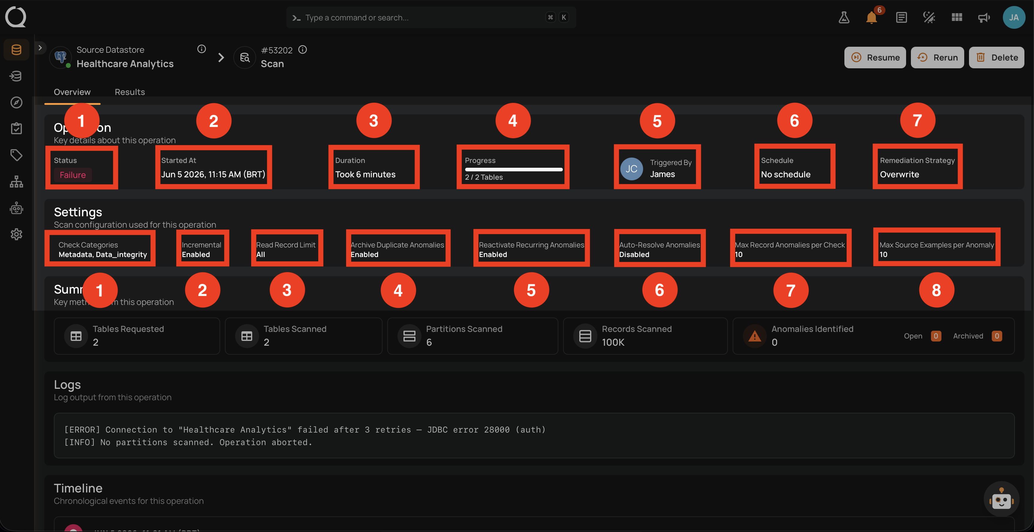Viewport: 1034px width, 532px height.
Task: Open the compass explore icon in sidebar
Action: tap(16, 102)
